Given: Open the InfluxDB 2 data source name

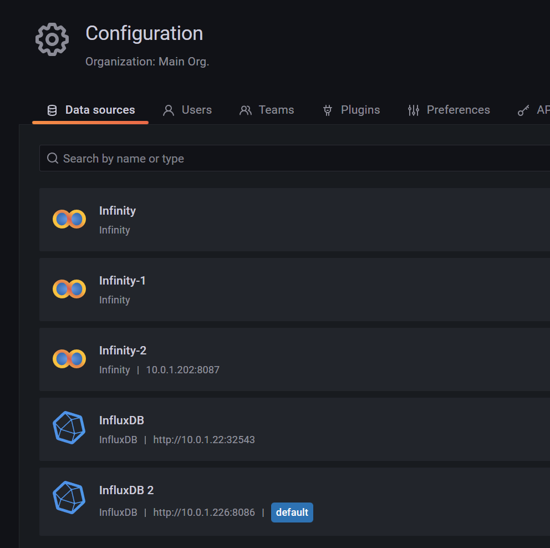Looking at the screenshot, I should click(x=126, y=490).
